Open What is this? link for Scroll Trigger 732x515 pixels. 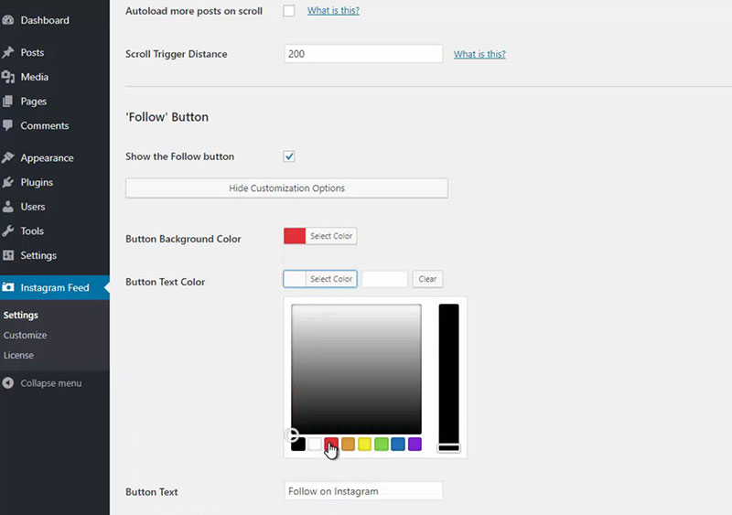[479, 54]
